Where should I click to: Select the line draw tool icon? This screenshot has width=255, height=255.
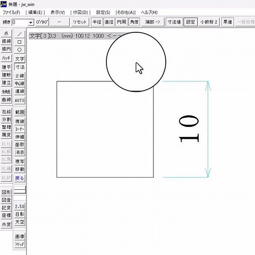point(20,34)
